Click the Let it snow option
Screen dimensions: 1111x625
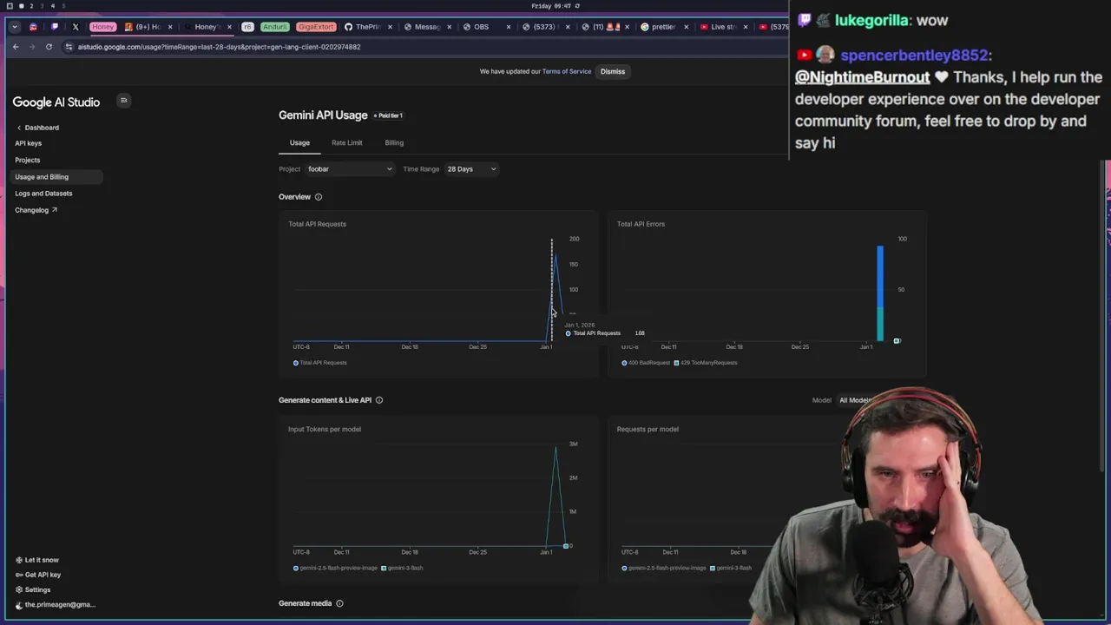(x=37, y=560)
